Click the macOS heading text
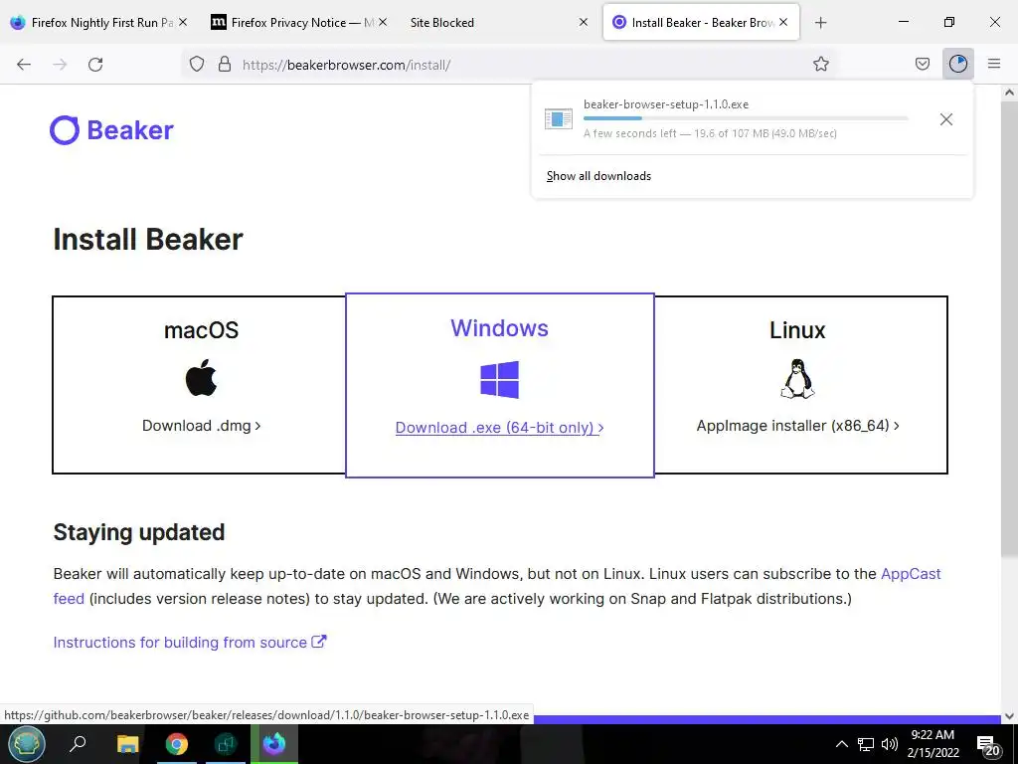 pyautogui.click(x=201, y=330)
